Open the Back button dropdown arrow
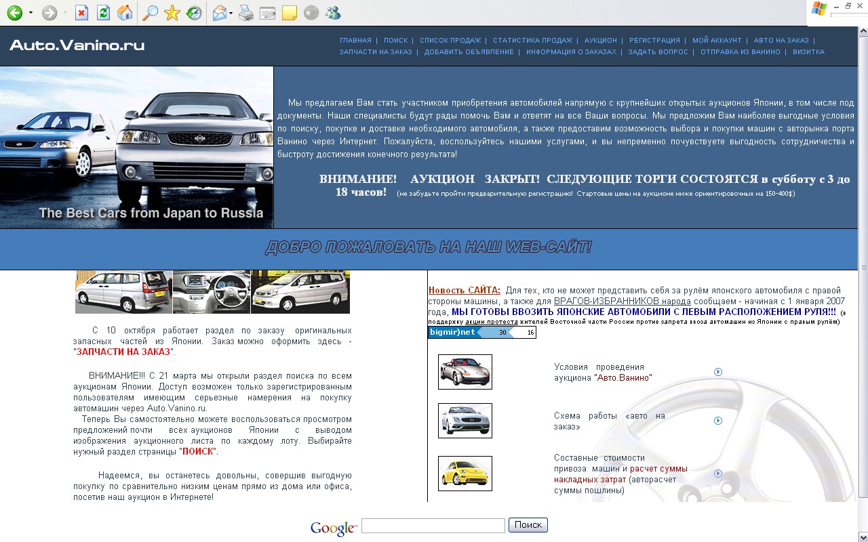Image resolution: width=868 pixels, height=542 pixels. click(x=30, y=12)
